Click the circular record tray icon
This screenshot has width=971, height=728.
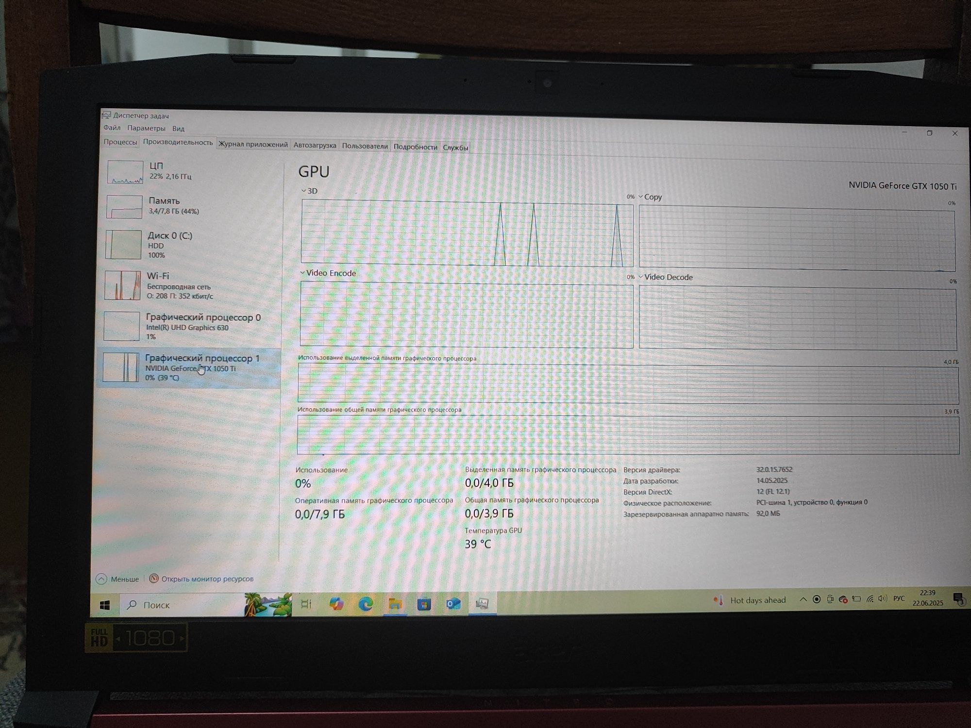click(x=817, y=599)
